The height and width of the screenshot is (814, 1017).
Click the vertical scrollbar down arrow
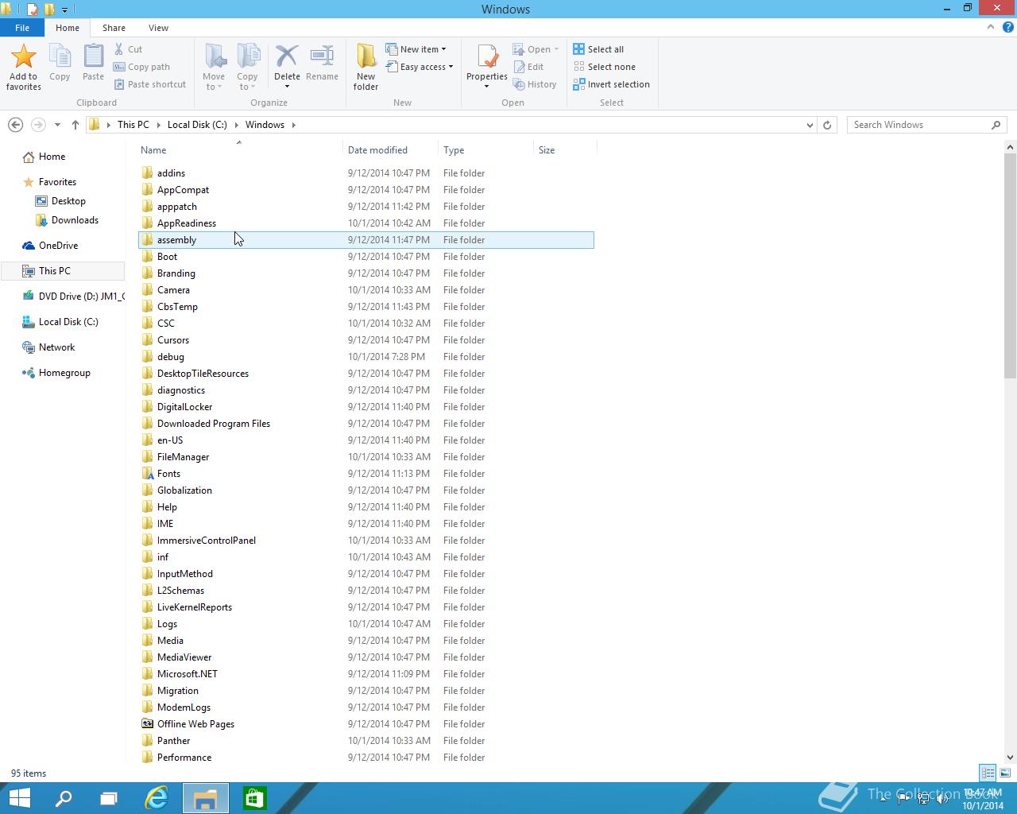point(1011,758)
